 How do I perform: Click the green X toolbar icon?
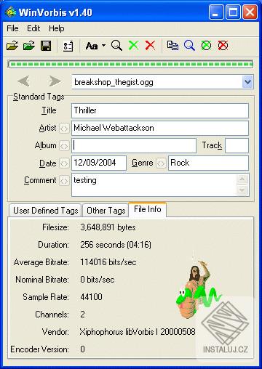pyautogui.click(x=133, y=46)
